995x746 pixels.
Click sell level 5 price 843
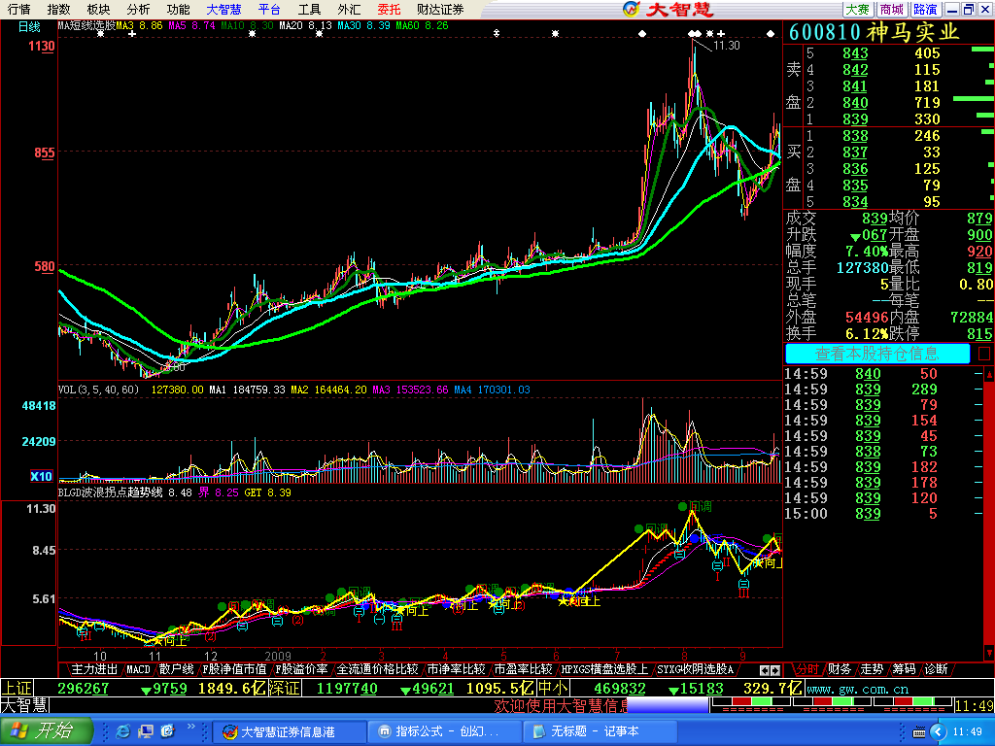tap(855, 53)
